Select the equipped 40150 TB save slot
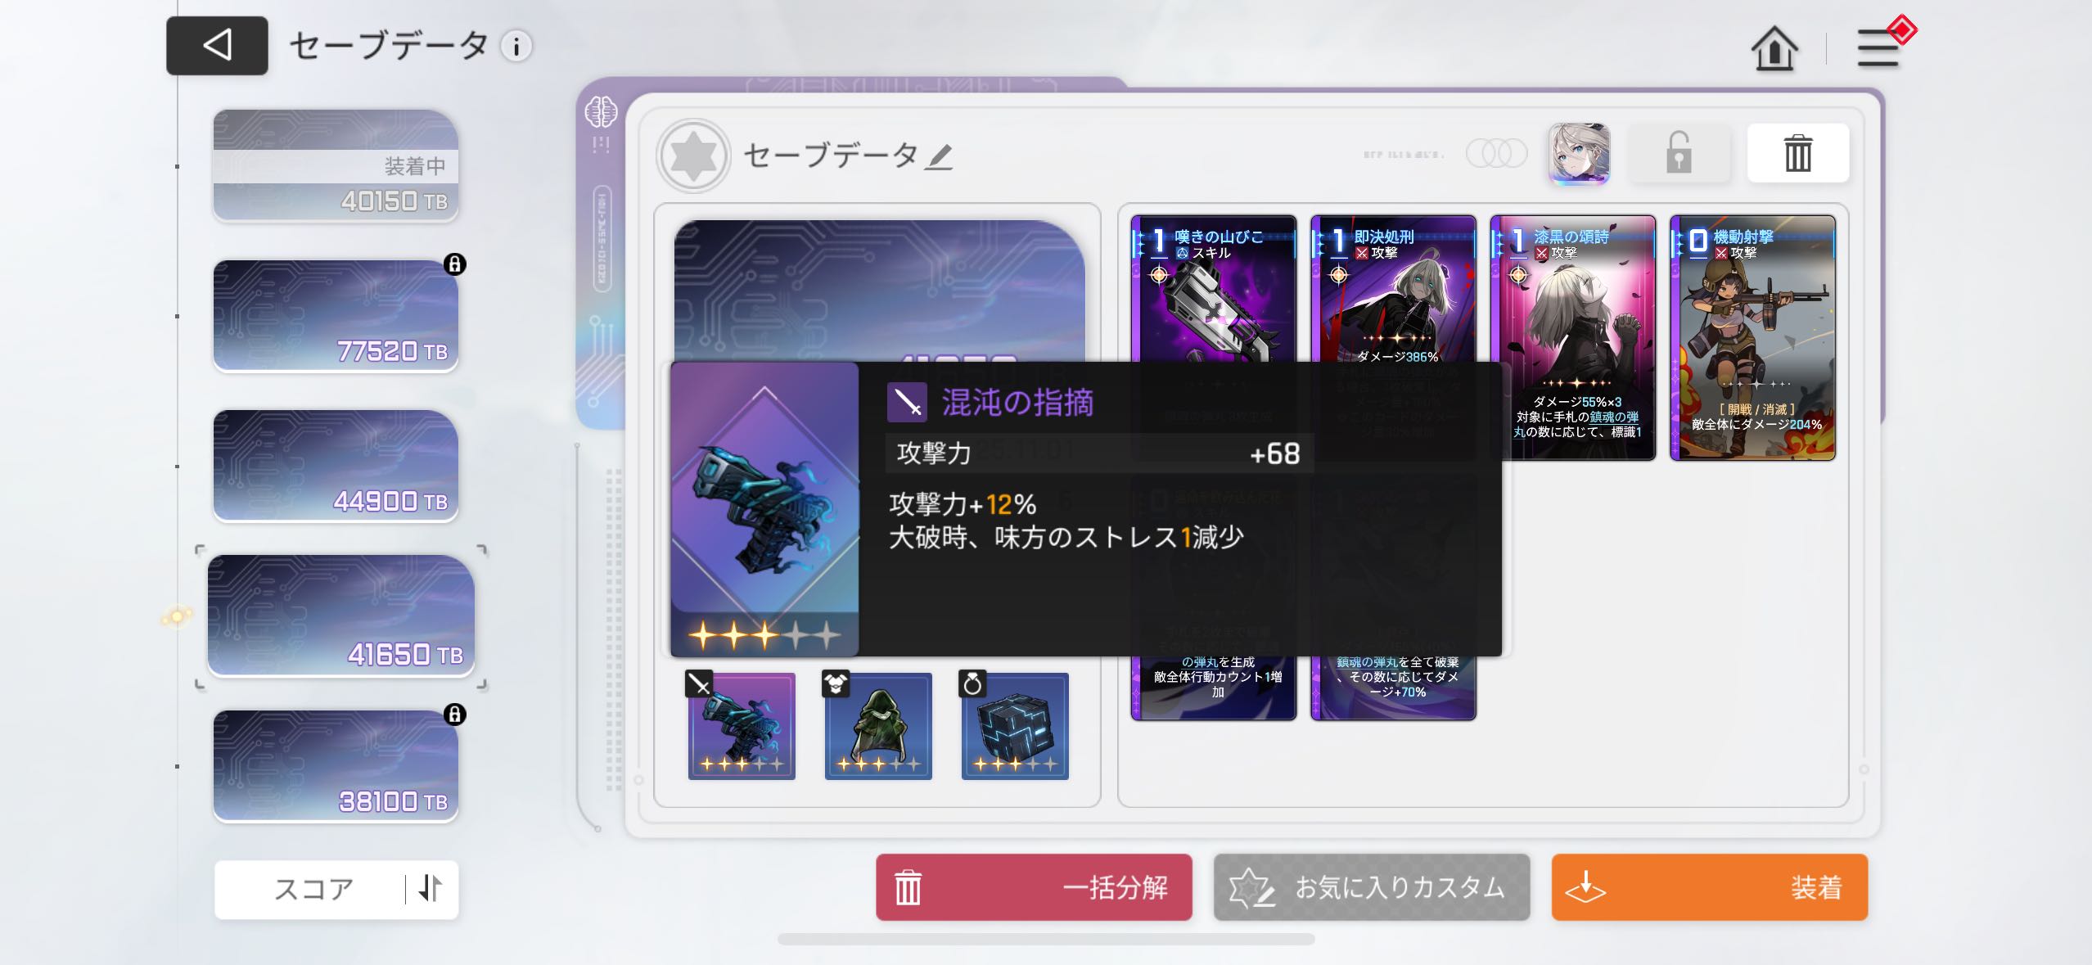Screen dimensions: 2092x965 [x=336, y=165]
